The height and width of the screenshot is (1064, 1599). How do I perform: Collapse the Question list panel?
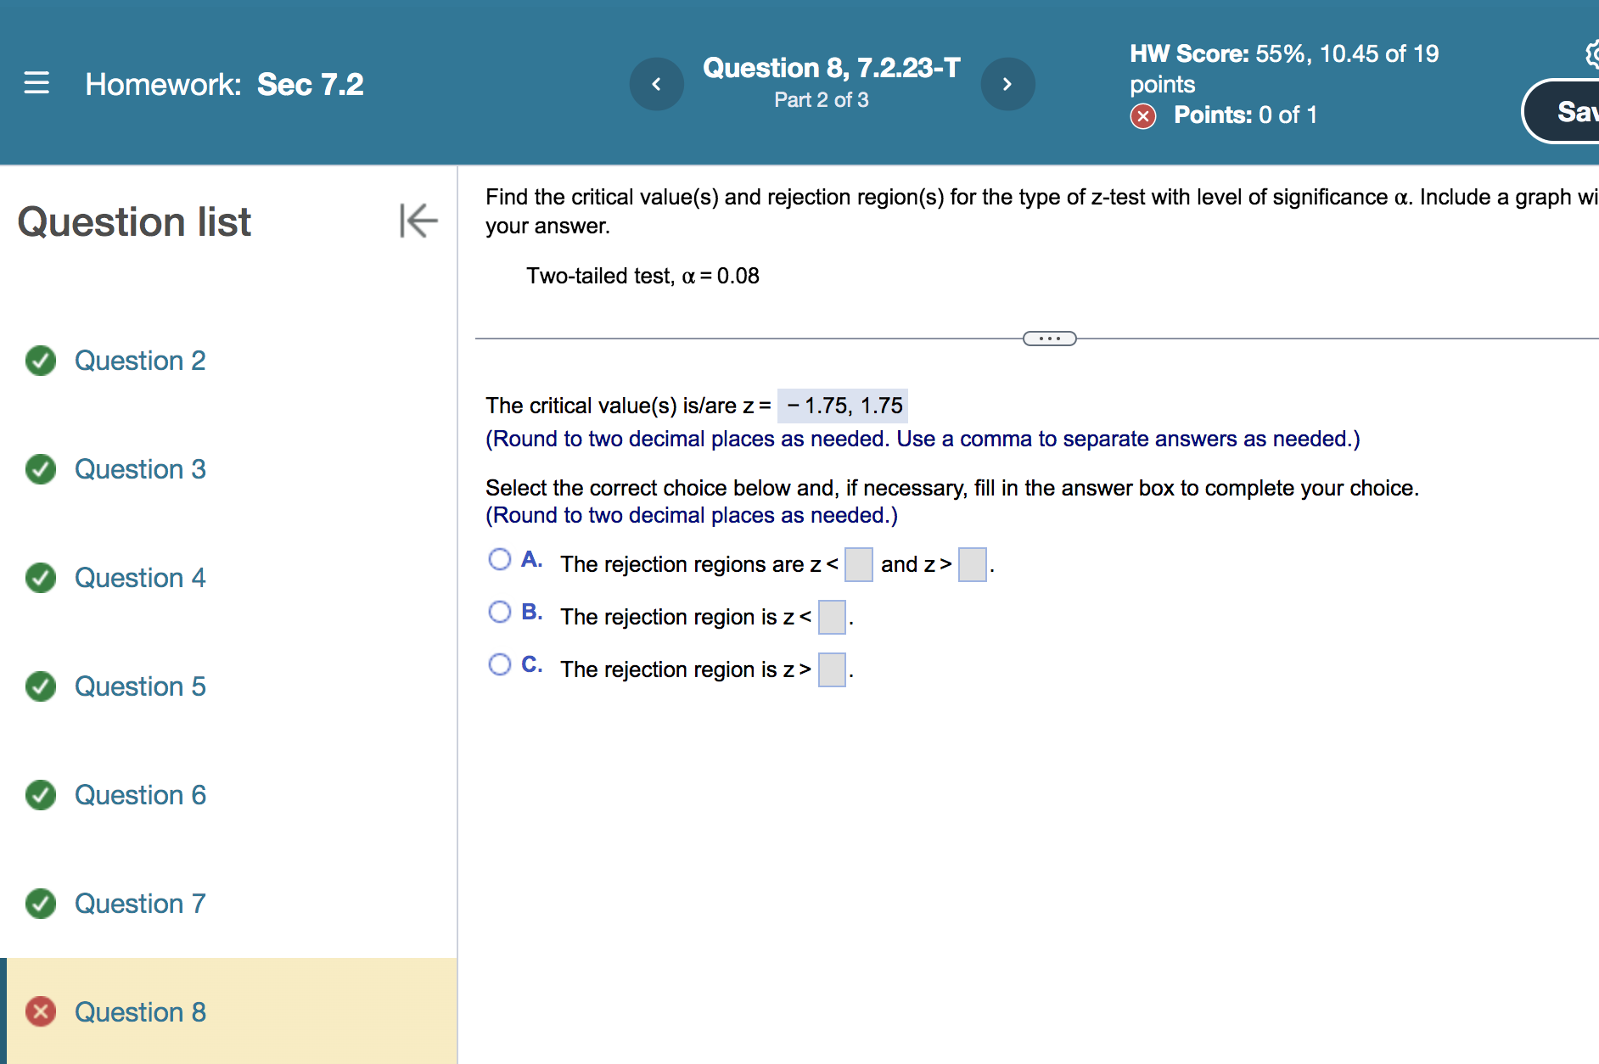418,221
